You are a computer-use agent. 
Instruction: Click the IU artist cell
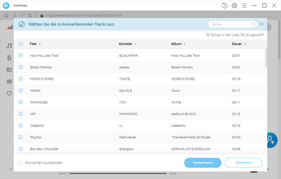click(121, 126)
